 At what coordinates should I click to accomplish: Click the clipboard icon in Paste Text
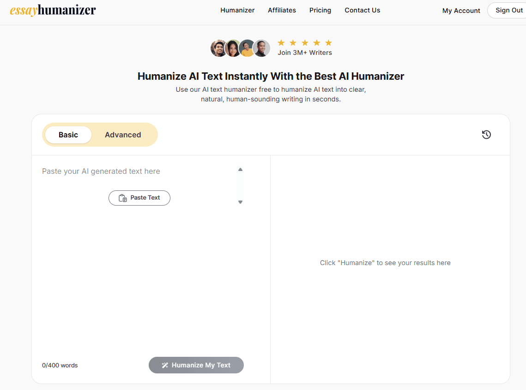tap(123, 198)
